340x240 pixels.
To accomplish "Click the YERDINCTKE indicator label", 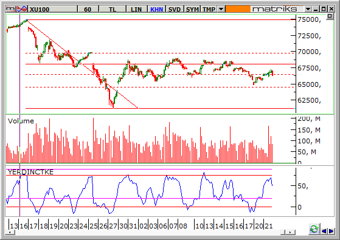I will pos(30,172).
